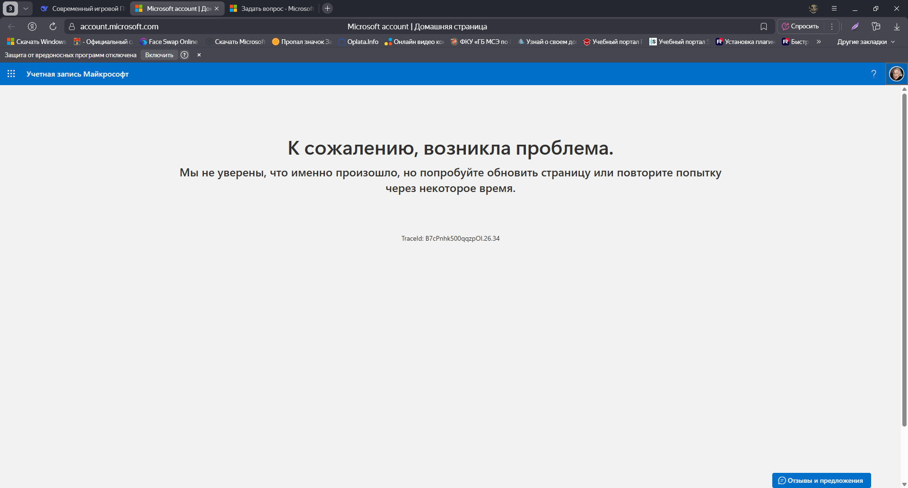Open downloads with the download arrow icon

[897, 26]
